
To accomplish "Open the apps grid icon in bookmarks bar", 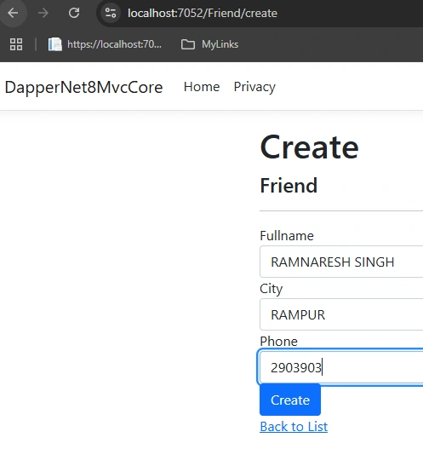I will (x=16, y=44).
